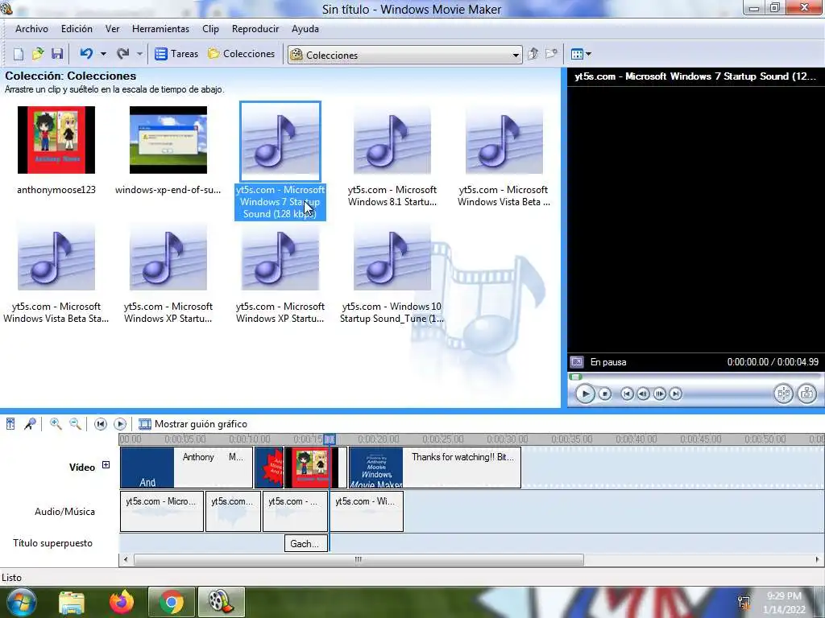Click the Movie Maker taskbar button
Viewport: 825px width, 618px height.
tap(221, 602)
